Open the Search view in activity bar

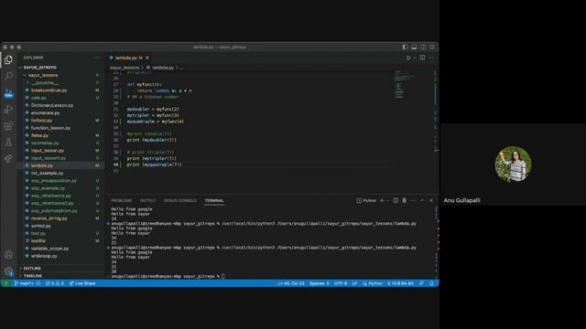pos(8,76)
